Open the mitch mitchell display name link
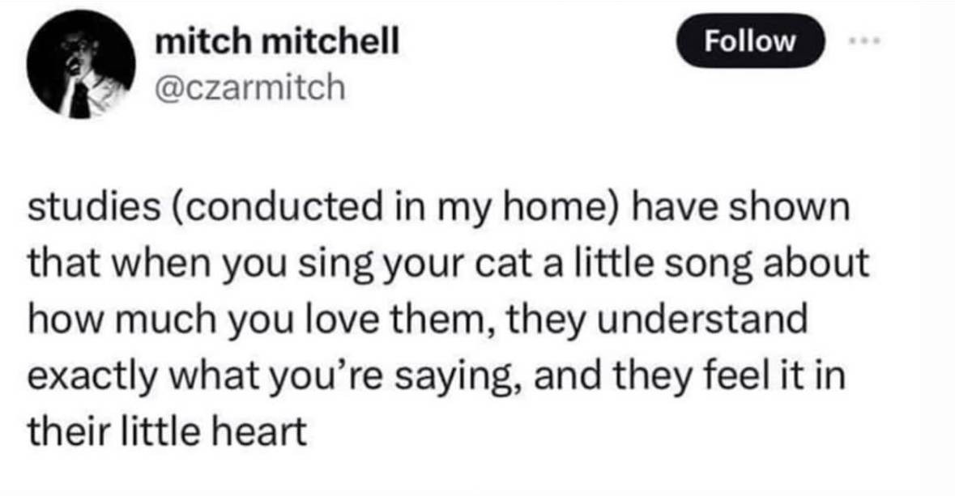Screen dimensions: 955x496 pos(278,44)
